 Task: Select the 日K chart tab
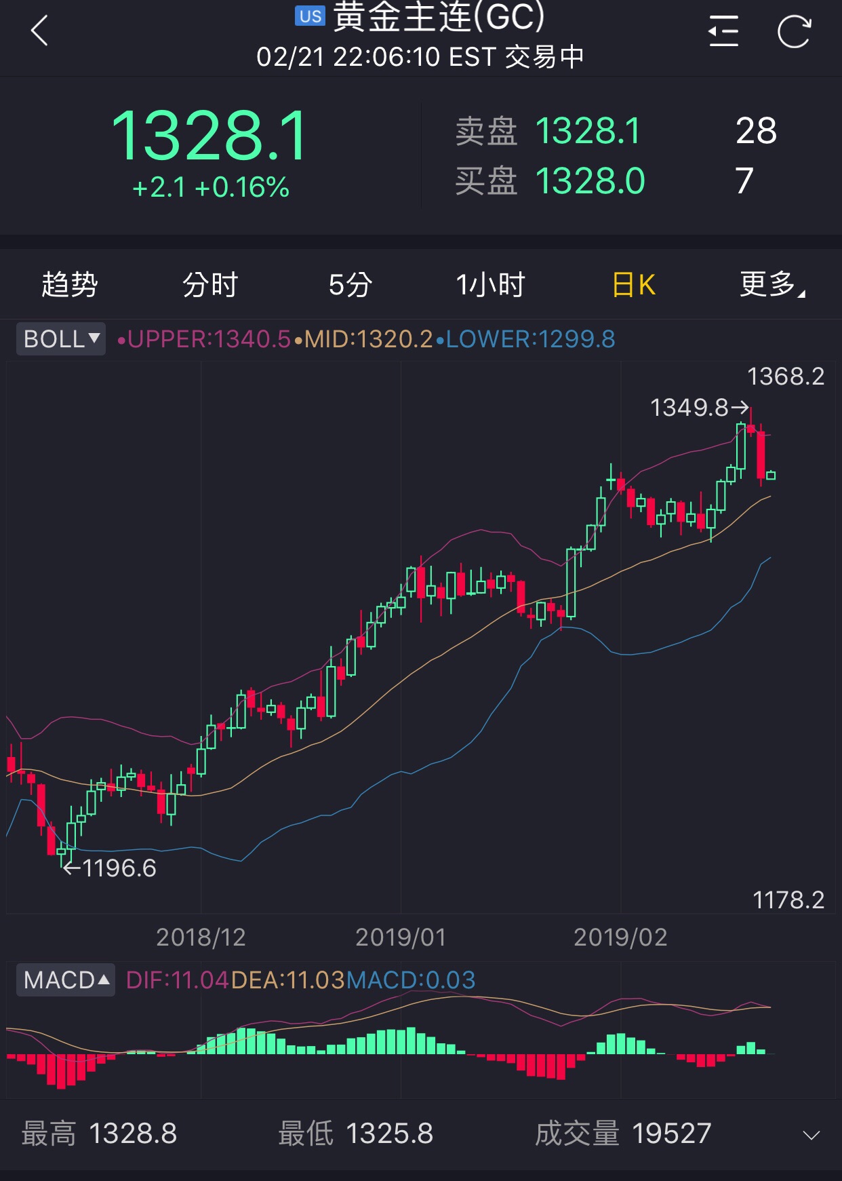tap(634, 284)
